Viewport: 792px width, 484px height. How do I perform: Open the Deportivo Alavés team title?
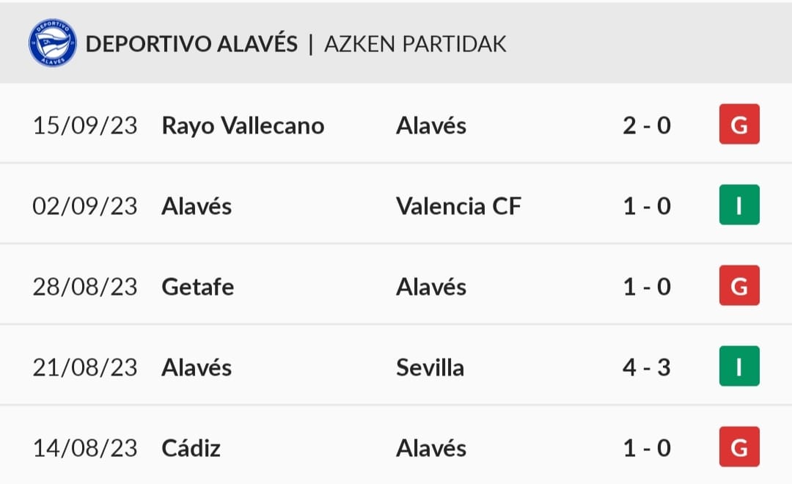pyautogui.click(x=192, y=43)
